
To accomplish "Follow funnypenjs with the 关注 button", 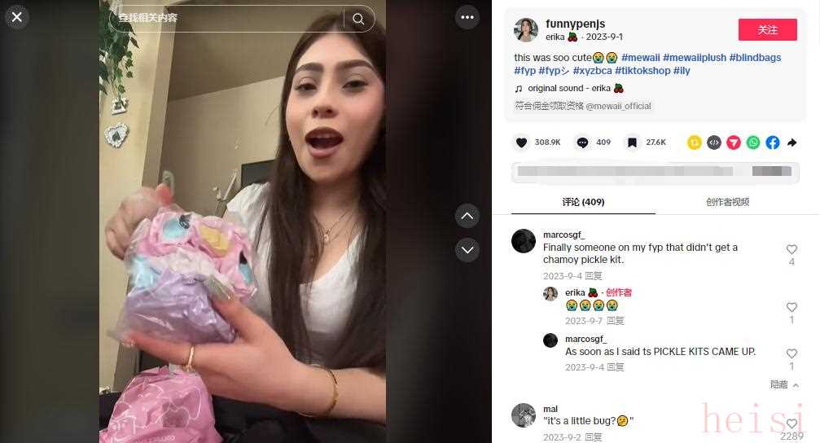I will [x=767, y=30].
